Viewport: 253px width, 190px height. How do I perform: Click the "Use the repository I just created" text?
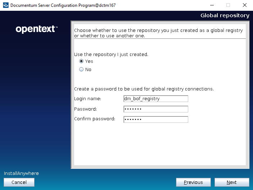[111, 55]
